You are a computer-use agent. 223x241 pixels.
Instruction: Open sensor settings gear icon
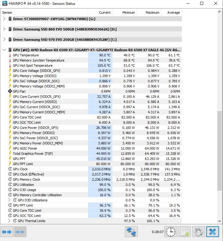click(198, 232)
